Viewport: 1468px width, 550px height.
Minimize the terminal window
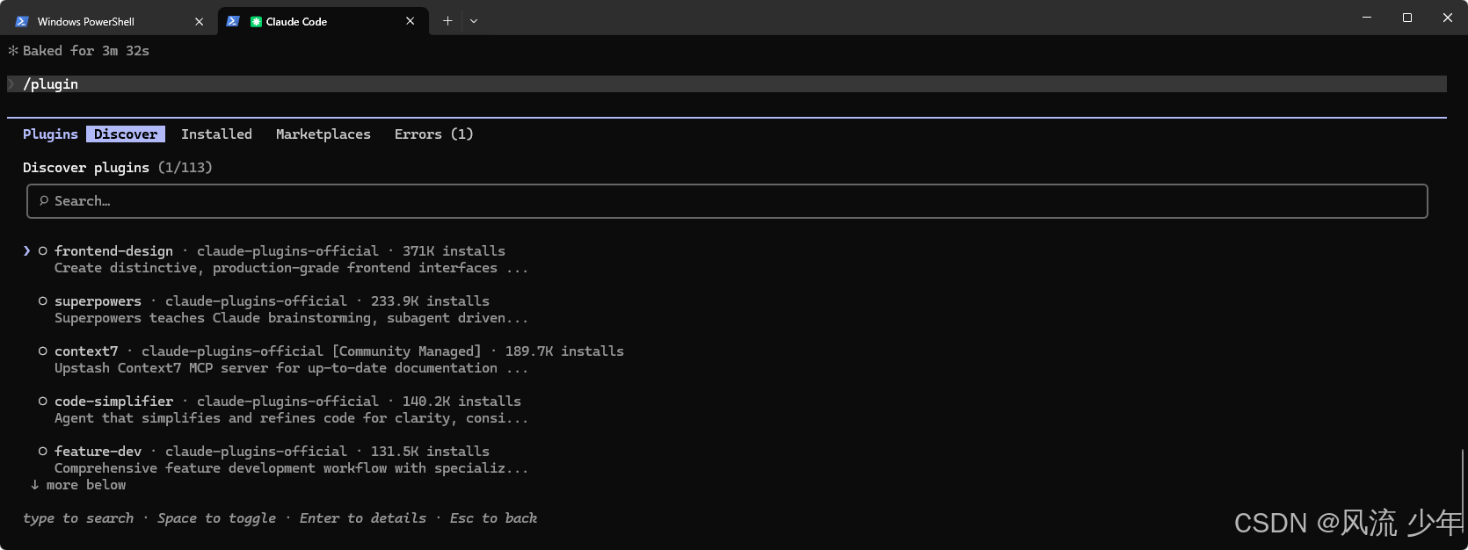point(1367,18)
